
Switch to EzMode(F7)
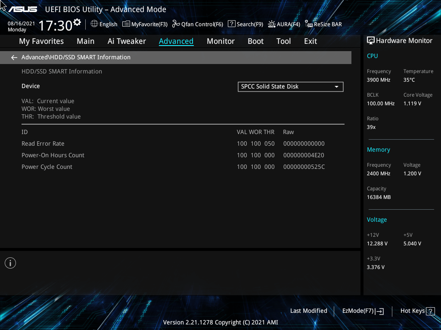[363, 311]
